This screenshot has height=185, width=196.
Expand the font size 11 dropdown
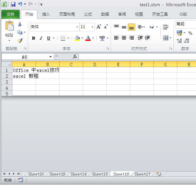point(93,27)
